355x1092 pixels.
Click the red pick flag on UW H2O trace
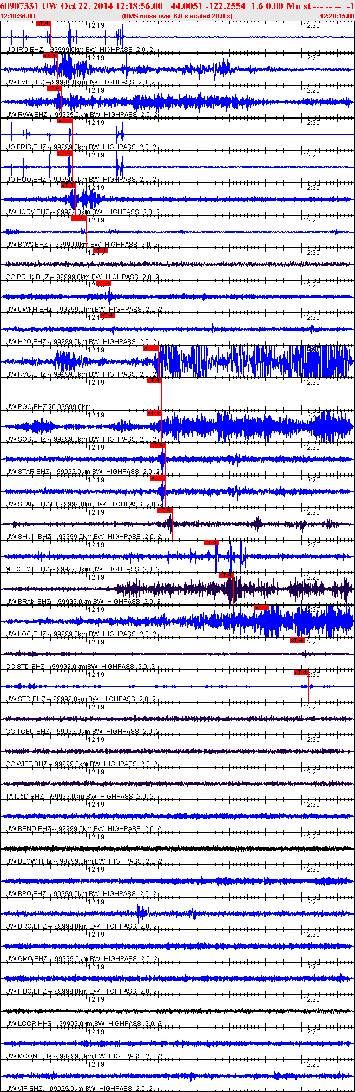coord(108,315)
